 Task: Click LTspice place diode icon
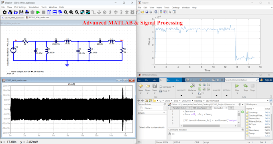[127, 12]
